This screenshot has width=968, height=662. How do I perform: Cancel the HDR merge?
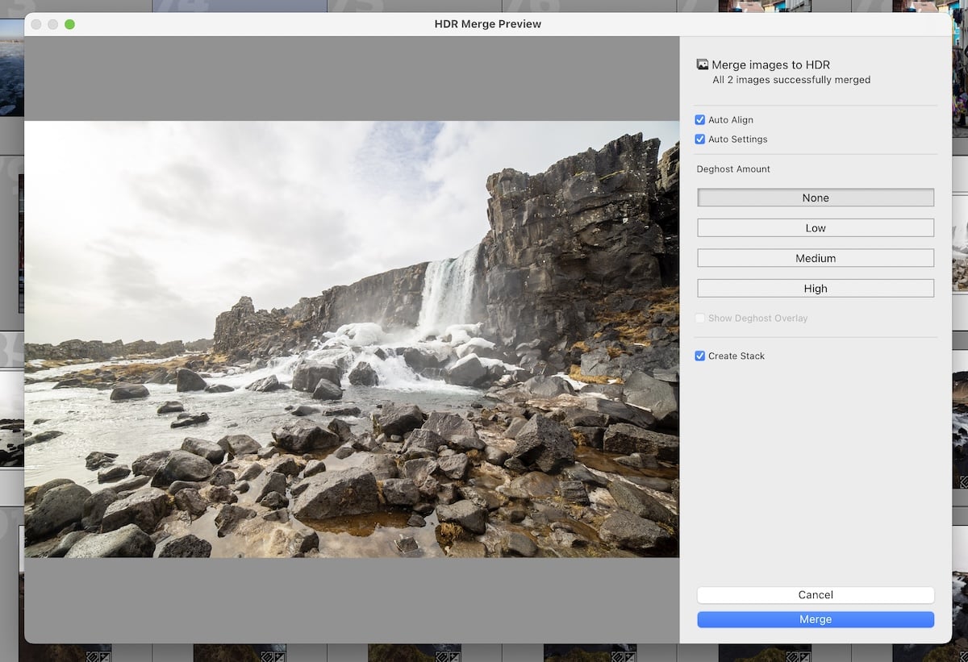[815, 595]
